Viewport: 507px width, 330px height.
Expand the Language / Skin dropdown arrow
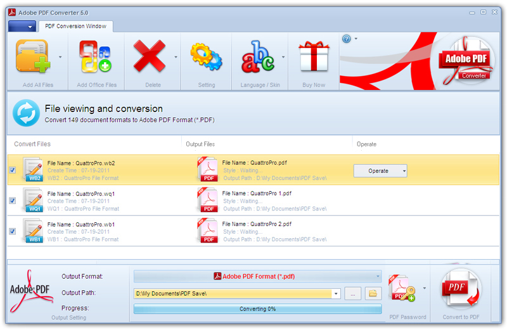tap(283, 57)
